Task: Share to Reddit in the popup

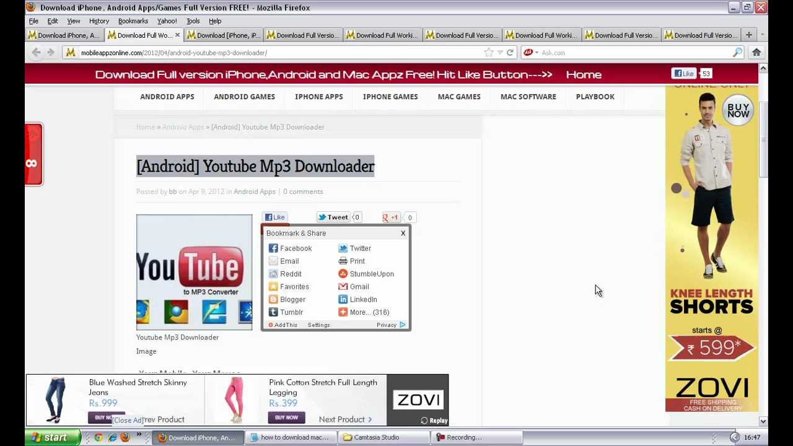Action: pyautogui.click(x=285, y=274)
